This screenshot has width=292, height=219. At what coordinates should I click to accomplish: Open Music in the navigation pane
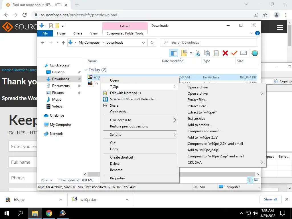(x=57, y=100)
